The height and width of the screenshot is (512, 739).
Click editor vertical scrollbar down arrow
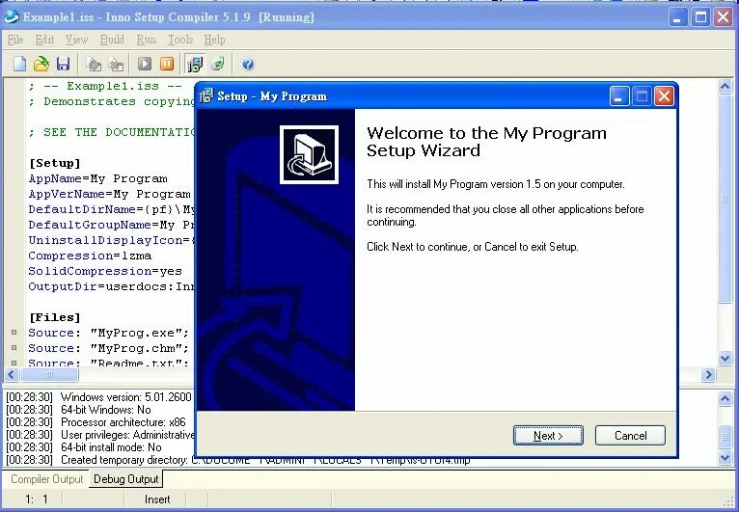coord(725,359)
